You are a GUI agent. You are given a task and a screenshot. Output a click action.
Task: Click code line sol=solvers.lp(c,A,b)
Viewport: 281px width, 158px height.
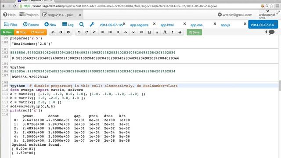[32, 106]
